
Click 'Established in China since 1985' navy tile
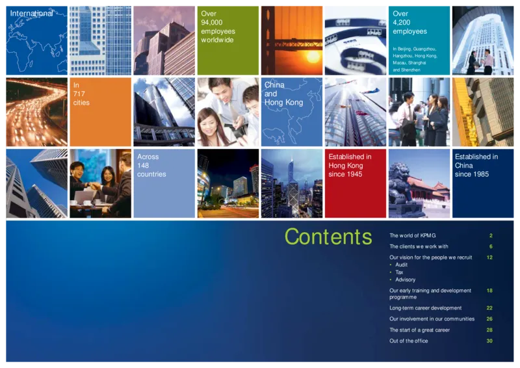tap(483, 183)
